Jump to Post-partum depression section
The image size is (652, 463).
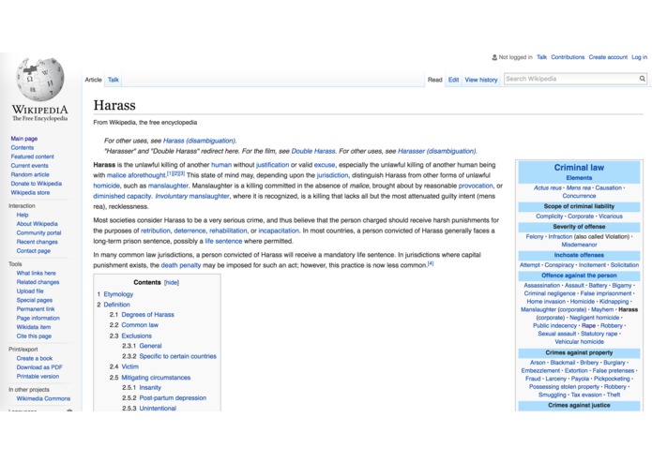pyautogui.click(x=173, y=398)
